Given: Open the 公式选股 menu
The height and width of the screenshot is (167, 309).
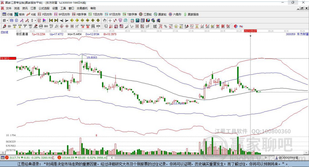Looking at the screenshot, I should [x=44, y=8].
